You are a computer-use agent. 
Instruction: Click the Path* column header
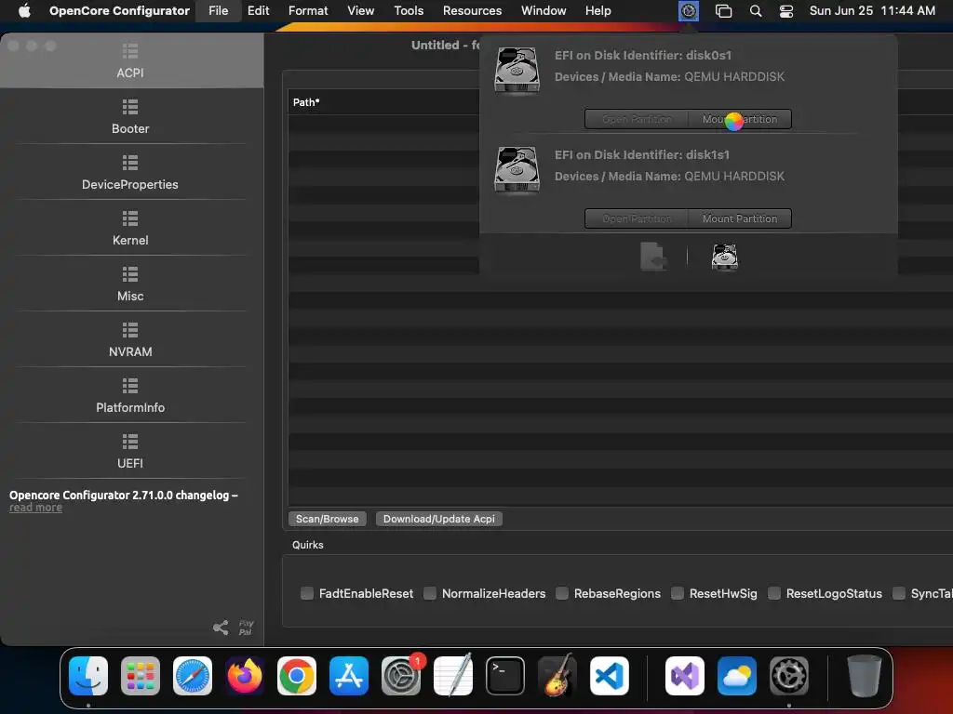306,102
